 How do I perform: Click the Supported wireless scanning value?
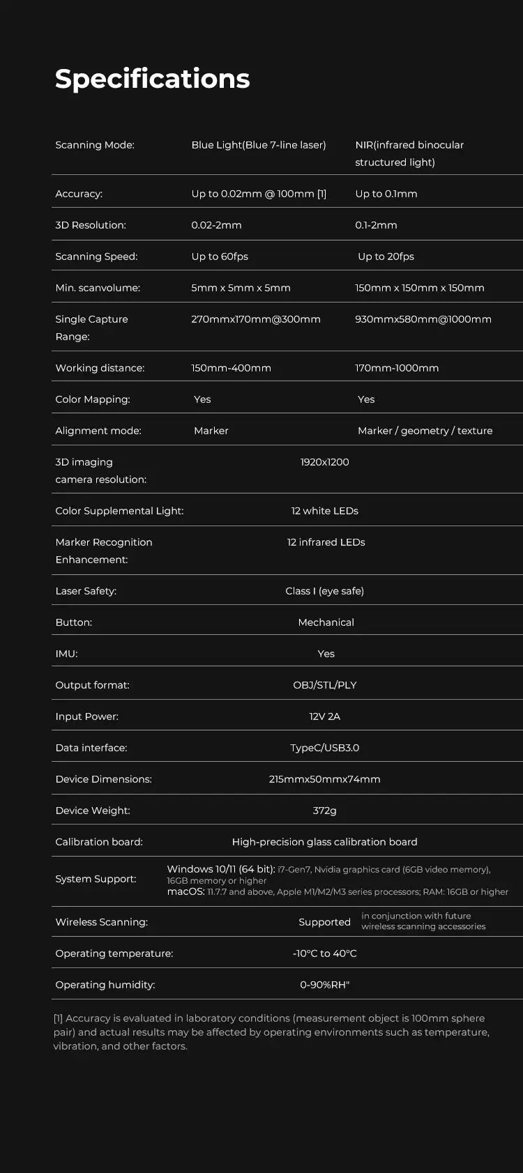tap(324, 922)
